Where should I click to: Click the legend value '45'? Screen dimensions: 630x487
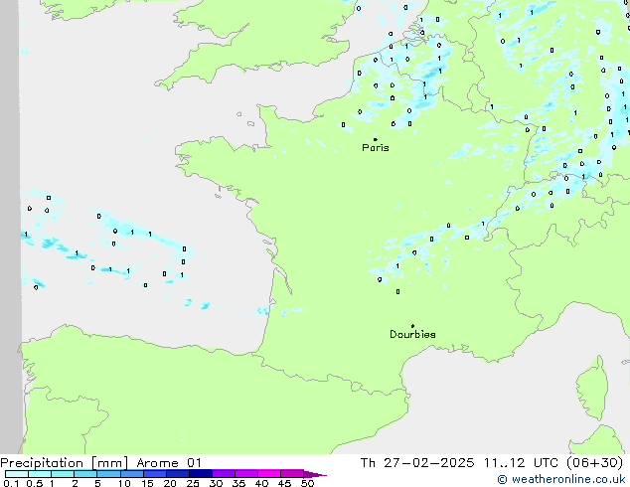pyautogui.click(x=284, y=483)
